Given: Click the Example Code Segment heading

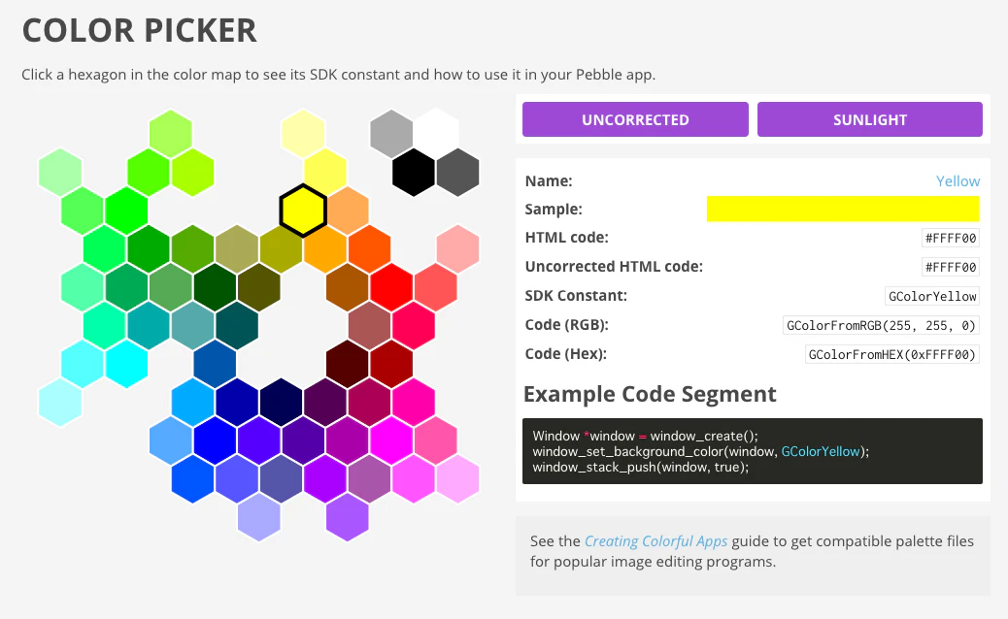Looking at the screenshot, I should (650, 394).
